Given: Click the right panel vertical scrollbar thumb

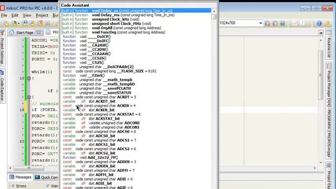Looking at the screenshot, I should point(320,75).
